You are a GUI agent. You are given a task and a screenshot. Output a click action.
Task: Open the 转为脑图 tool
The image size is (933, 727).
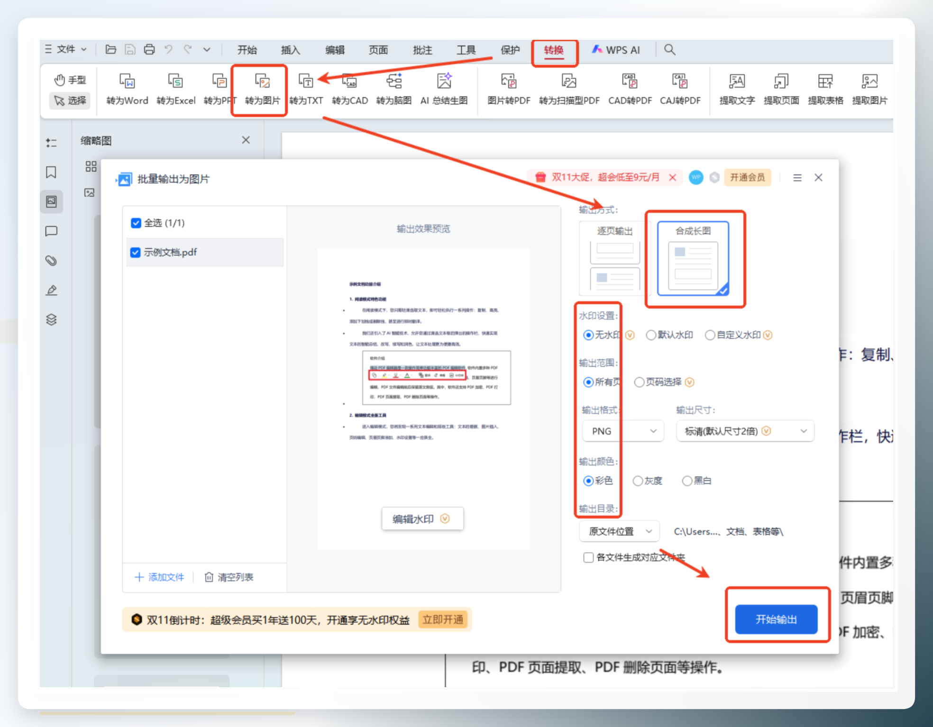(393, 89)
